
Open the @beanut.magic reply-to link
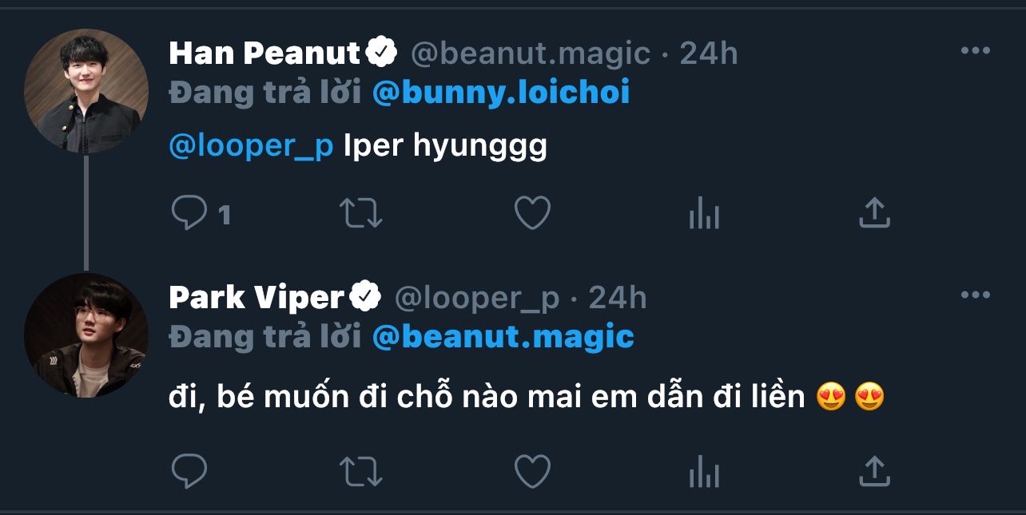503,337
